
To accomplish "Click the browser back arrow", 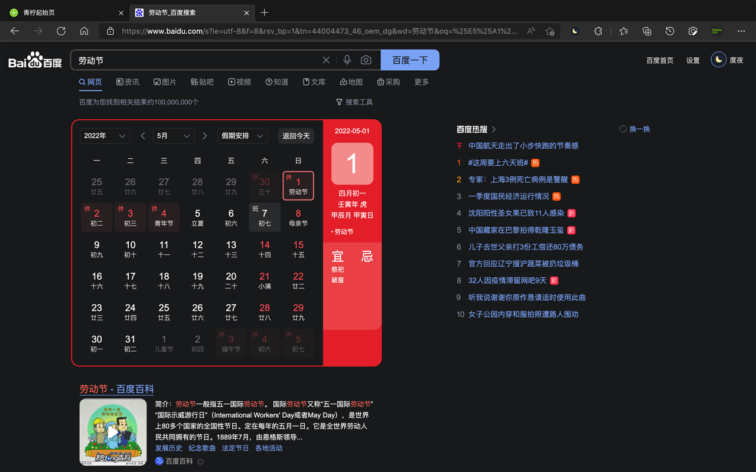I will click(x=15, y=31).
